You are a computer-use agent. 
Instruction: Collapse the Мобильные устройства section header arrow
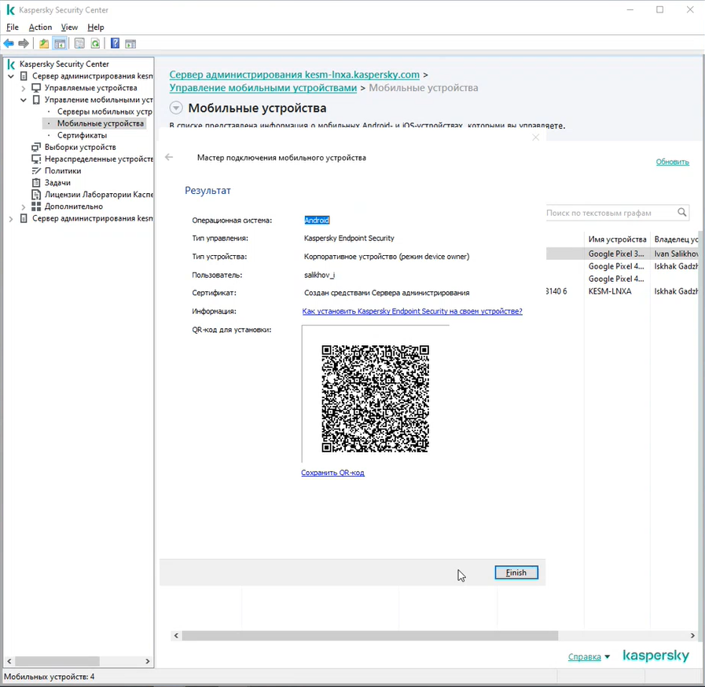coord(176,108)
